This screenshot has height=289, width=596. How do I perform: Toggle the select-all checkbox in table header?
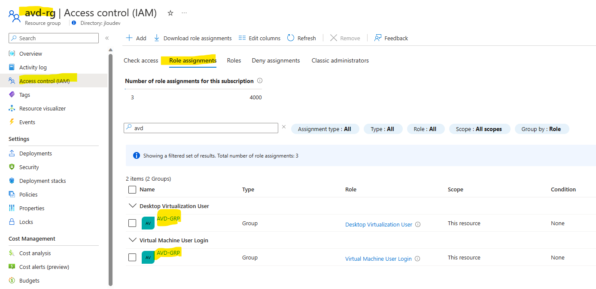pyautogui.click(x=132, y=189)
